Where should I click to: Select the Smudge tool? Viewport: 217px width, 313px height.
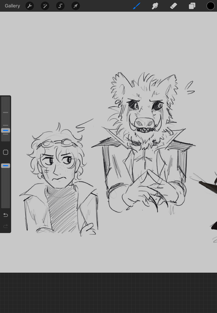coord(155,6)
